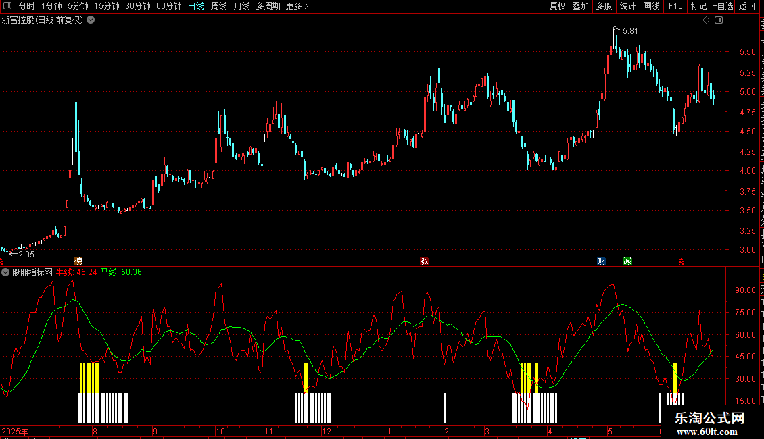Click the 3.00 price axis value
This screenshot has width=764, height=439.
(x=748, y=250)
